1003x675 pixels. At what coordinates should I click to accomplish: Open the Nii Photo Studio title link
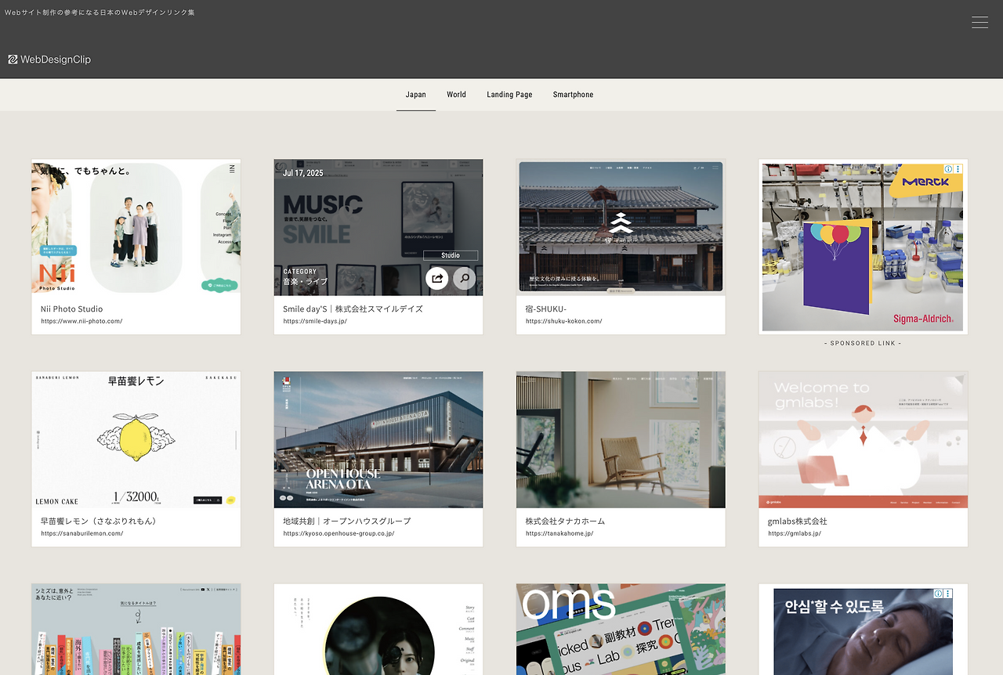pos(72,309)
